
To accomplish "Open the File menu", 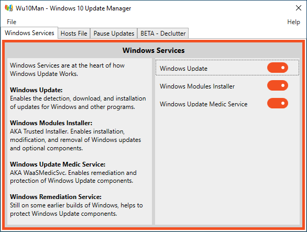I will click(x=12, y=22).
